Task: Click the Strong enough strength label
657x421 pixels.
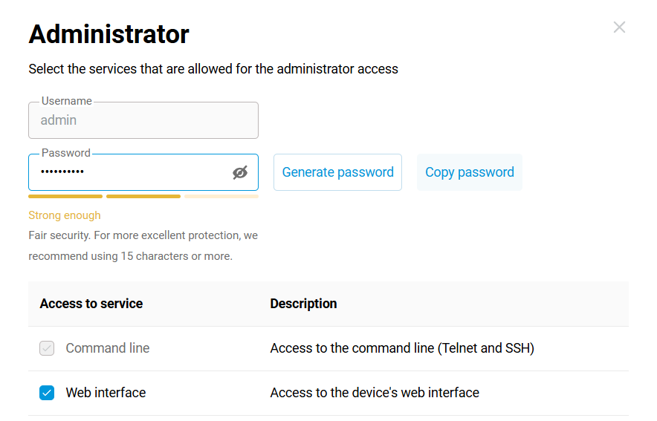Action: (x=65, y=215)
